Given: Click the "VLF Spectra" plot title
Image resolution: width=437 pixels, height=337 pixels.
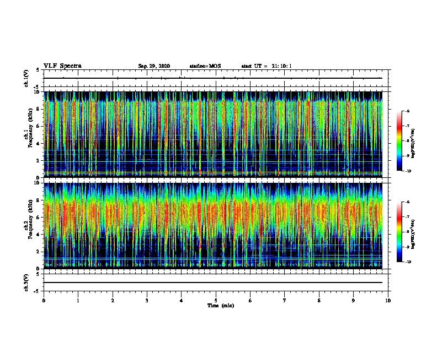Looking at the screenshot, I should point(62,66).
